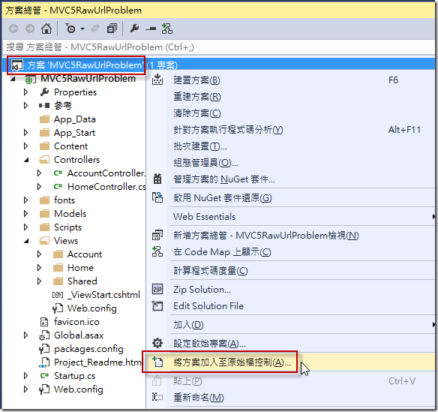
Task: Click the Code Map toolbar icon
Action: (x=167, y=29)
